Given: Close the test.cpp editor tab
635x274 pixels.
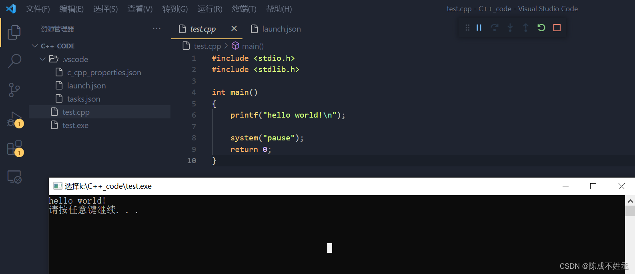Looking at the screenshot, I should (x=234, y=28).
